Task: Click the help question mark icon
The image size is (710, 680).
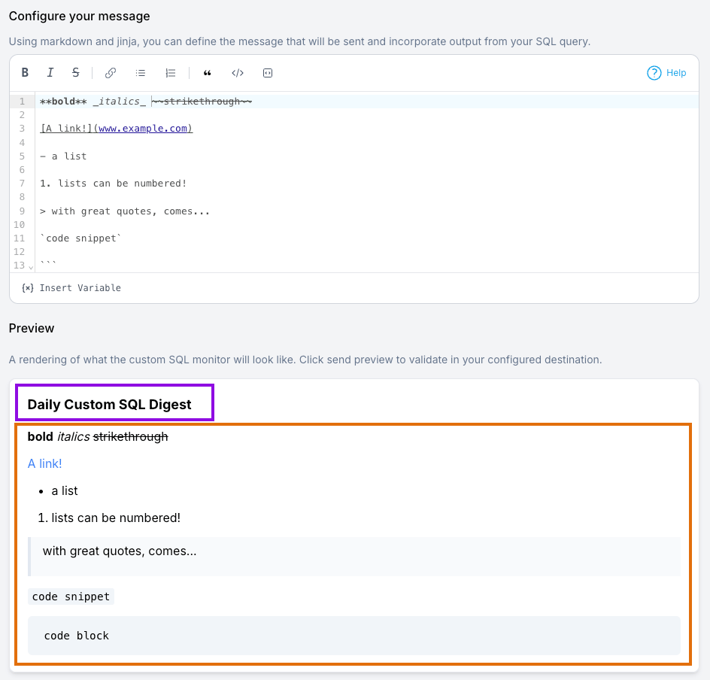Action: point(654,73)
